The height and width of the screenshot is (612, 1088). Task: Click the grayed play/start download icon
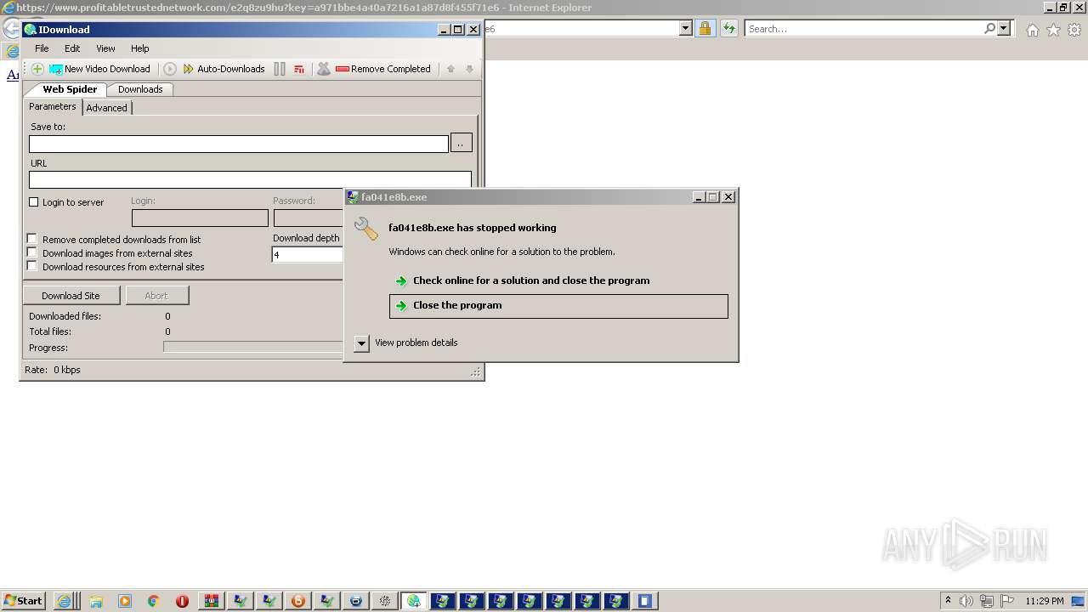pos(170,69)
